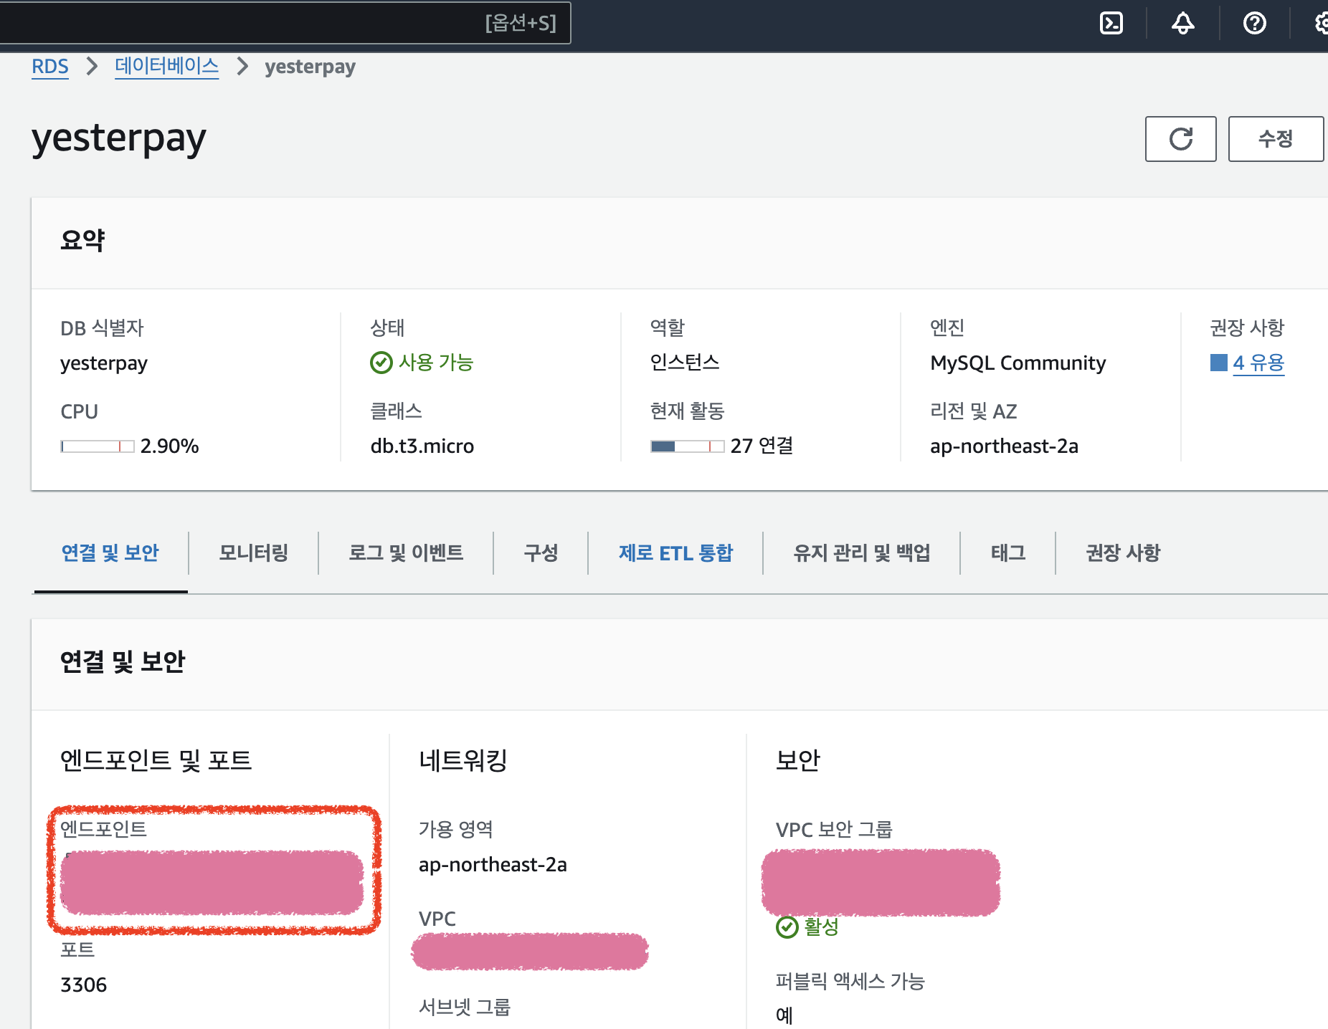Click the engine value MySQL Community
The width and height of the screenshot is (1328, 1029).
coord(1018,363)
